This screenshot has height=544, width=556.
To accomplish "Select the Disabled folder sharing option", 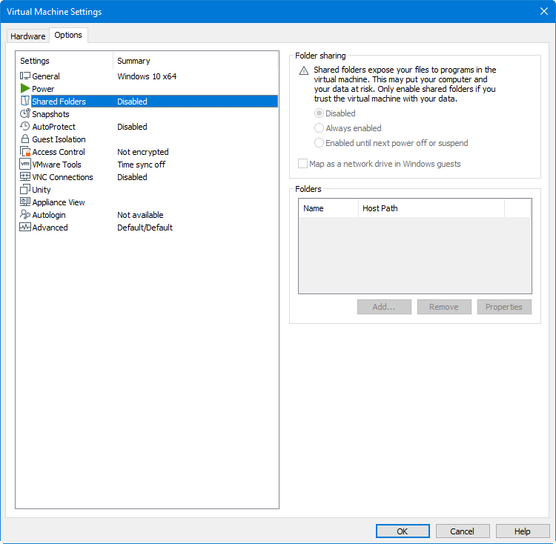I will [x=320, y=113].
